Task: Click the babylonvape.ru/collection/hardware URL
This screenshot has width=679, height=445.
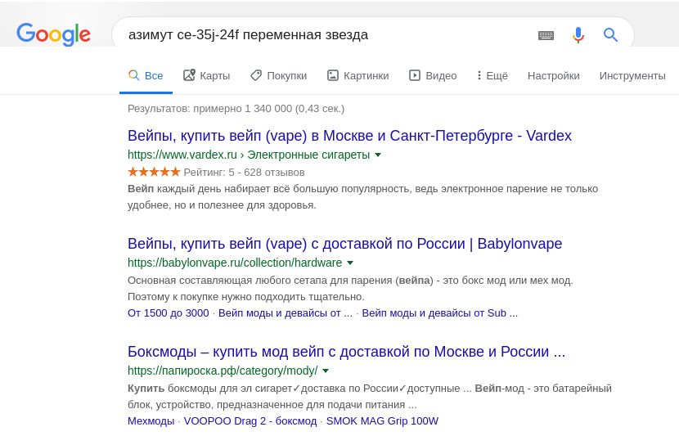Action: 235,263
